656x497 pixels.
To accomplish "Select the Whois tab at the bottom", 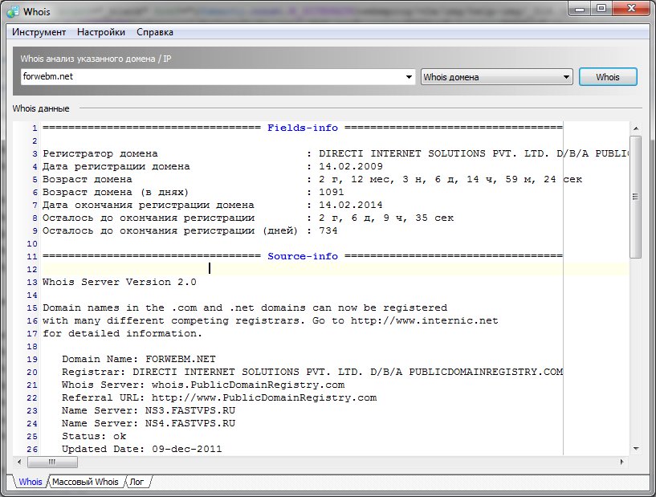I will click(31, 482).
